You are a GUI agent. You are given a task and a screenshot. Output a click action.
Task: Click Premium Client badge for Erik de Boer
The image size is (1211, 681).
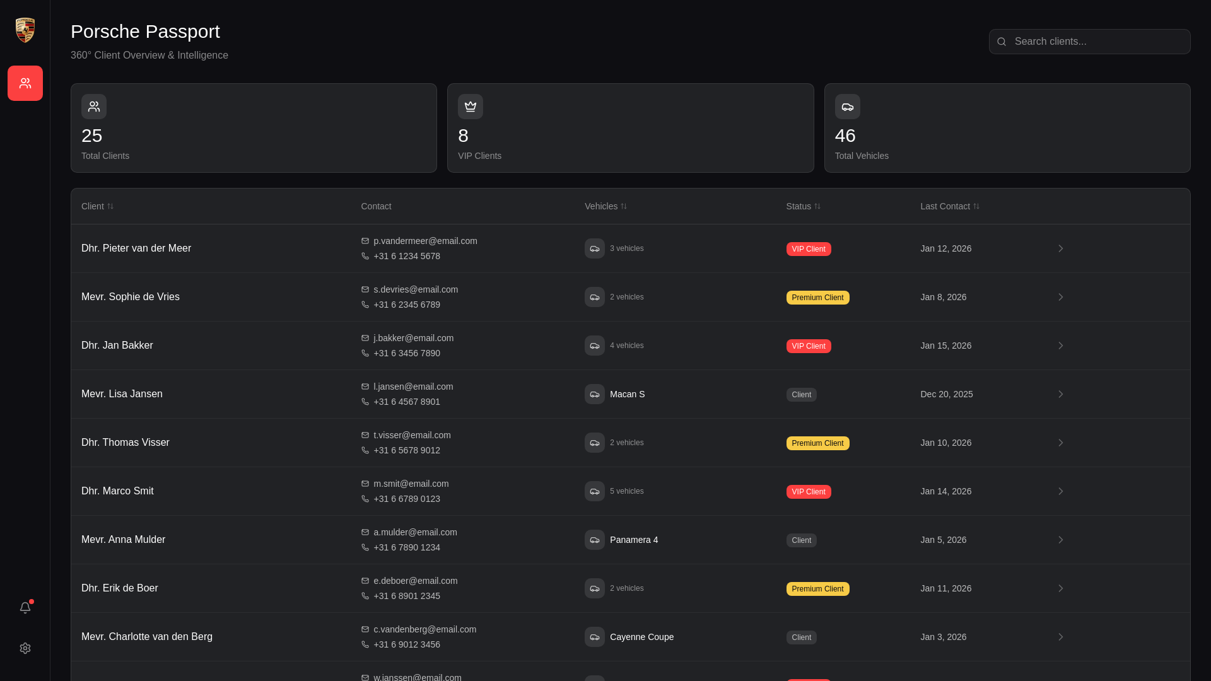click(817, 589)
